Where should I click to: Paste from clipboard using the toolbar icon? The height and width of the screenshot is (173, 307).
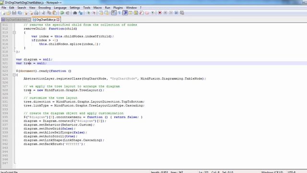(x=55, y=13)
